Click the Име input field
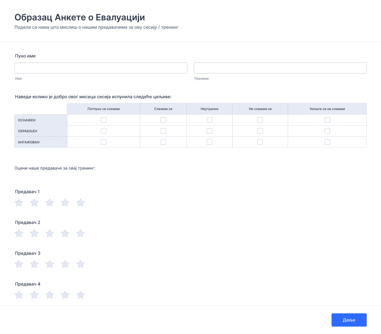This screenshot has width=381, height=334. tap(101, 68)
